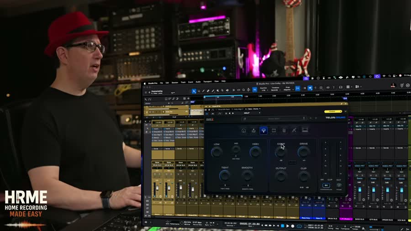Select the Bend tool
This screenshot has width=411, height=231.
coord(222,90)
